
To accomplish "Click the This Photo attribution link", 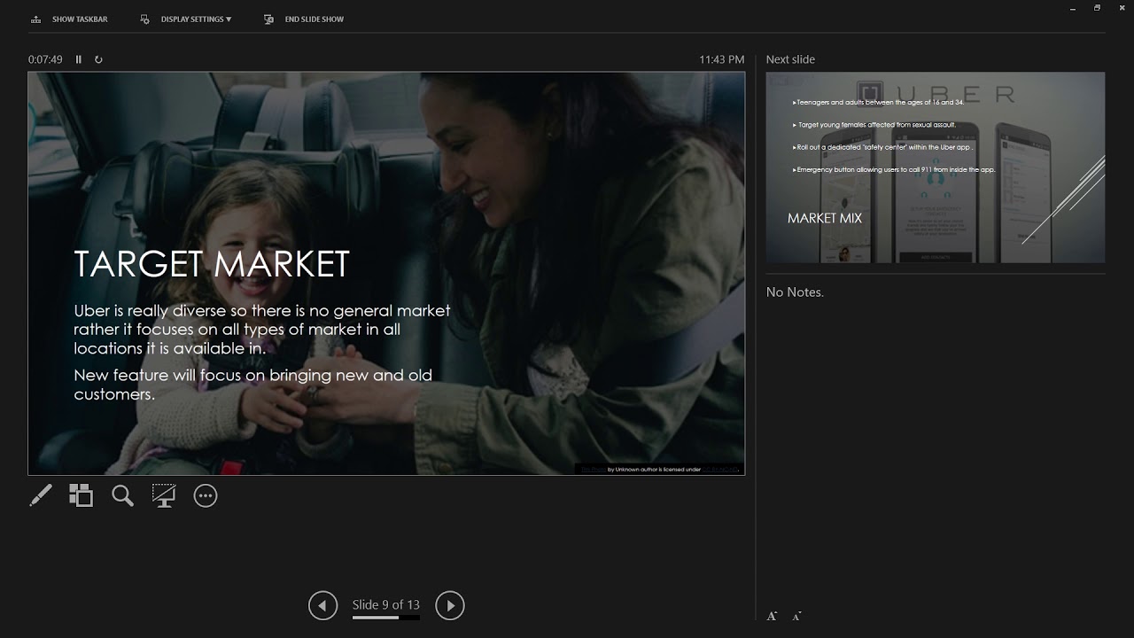I will point(593,470).
